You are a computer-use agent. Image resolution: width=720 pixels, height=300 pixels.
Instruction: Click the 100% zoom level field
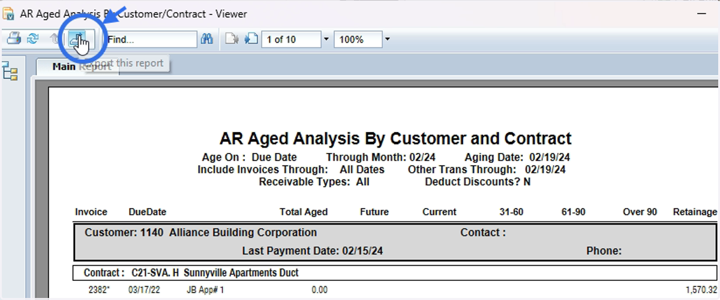pos(358,40)
